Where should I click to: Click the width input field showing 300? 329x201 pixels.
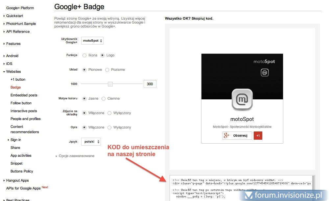150,84
